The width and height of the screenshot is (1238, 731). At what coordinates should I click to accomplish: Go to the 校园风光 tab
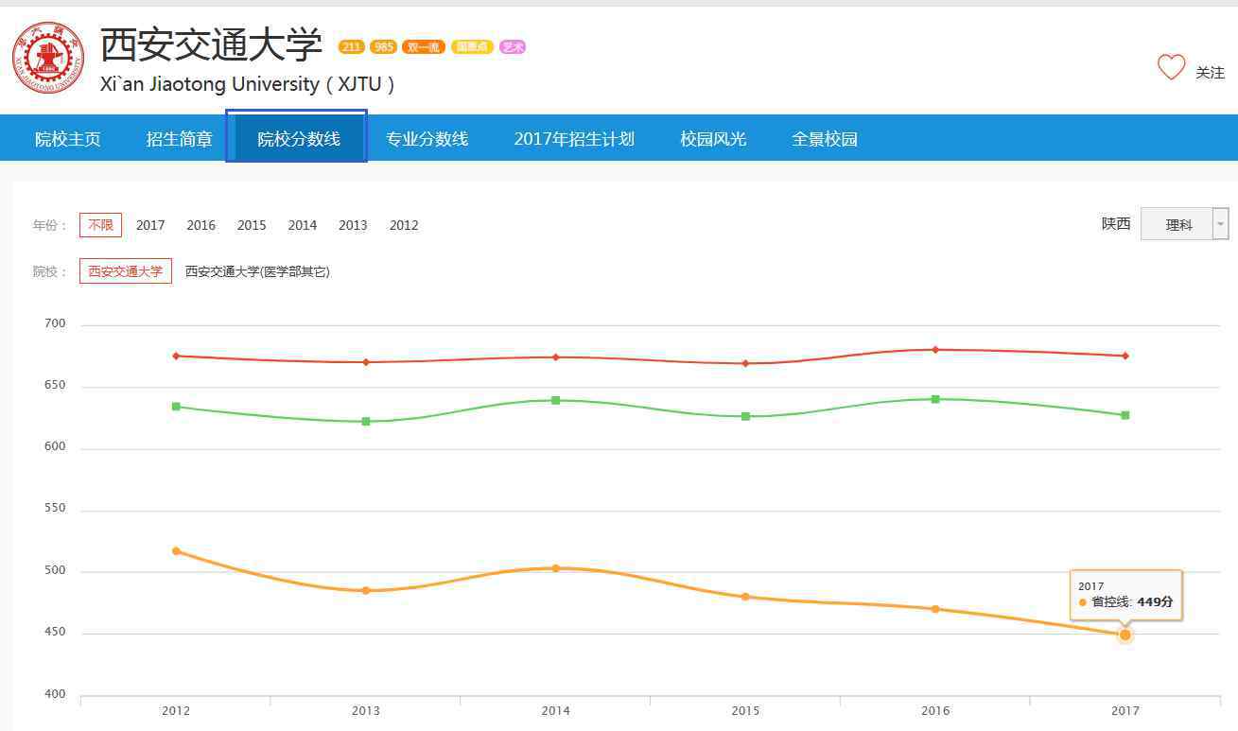click(713, 139)
